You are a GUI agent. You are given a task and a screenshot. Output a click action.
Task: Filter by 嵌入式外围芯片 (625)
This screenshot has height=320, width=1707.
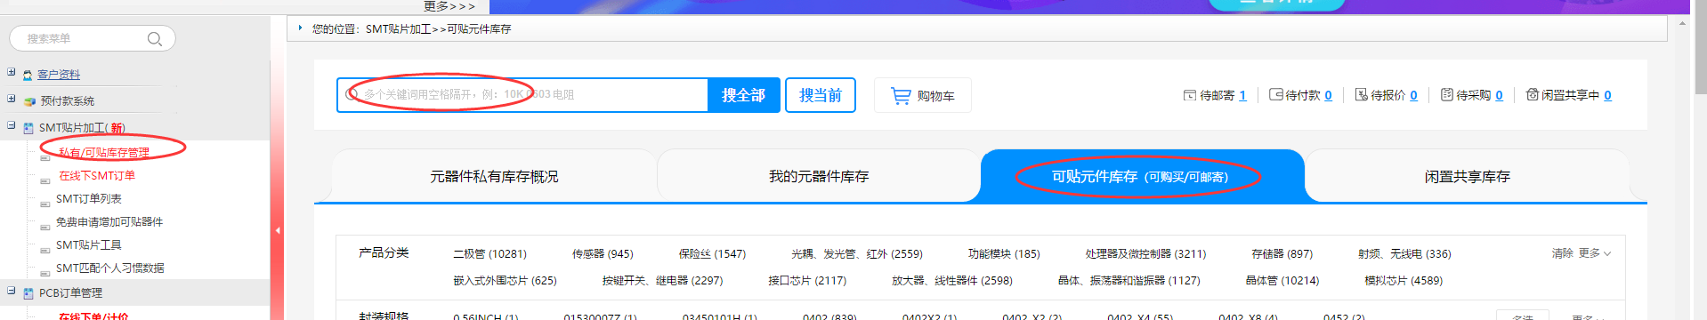505,281
